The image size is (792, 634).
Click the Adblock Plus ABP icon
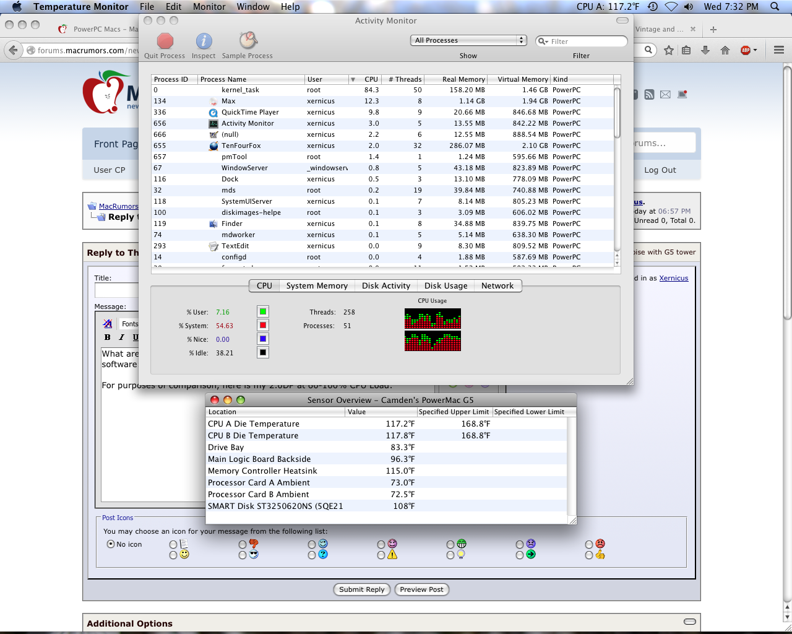pyautogui.click(x=746, y=50)
